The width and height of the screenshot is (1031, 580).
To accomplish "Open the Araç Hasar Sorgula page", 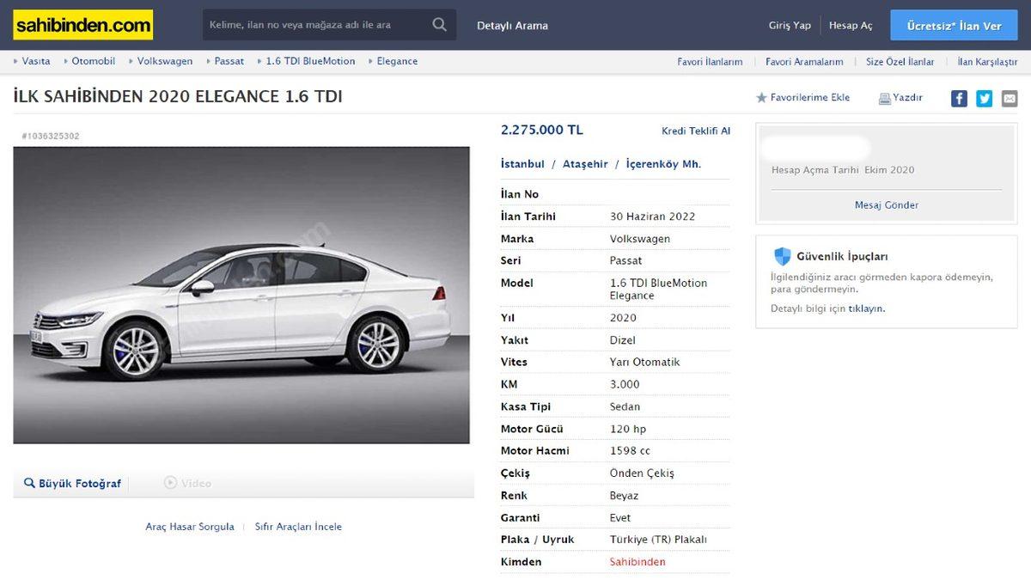I will tap(189, 526).
